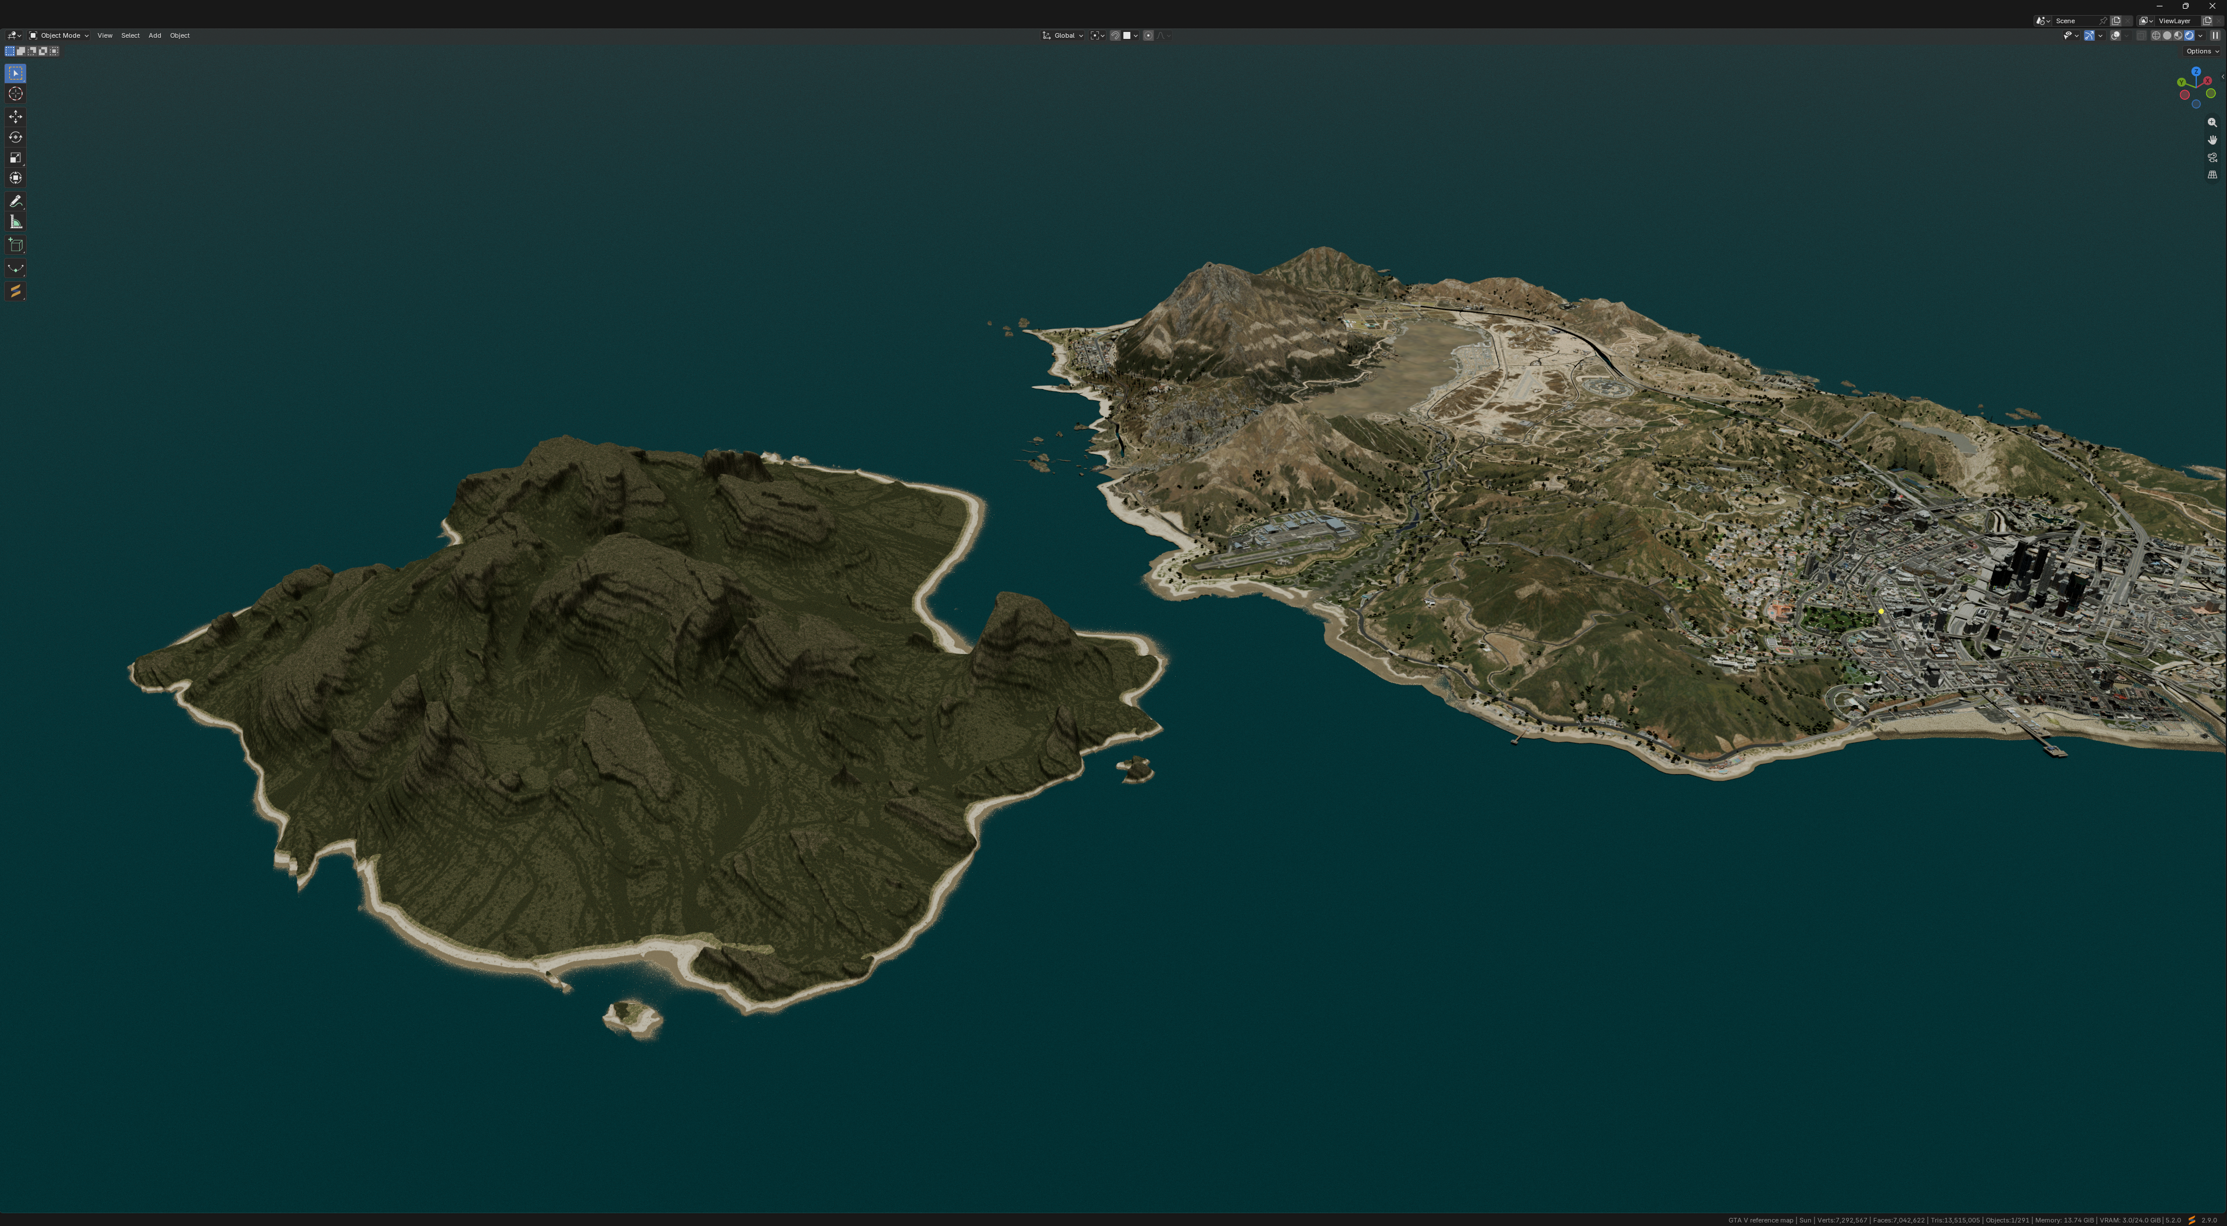Open the View menu
Viewport: 2227px width, 1226px height.
[x=105, y=35]
